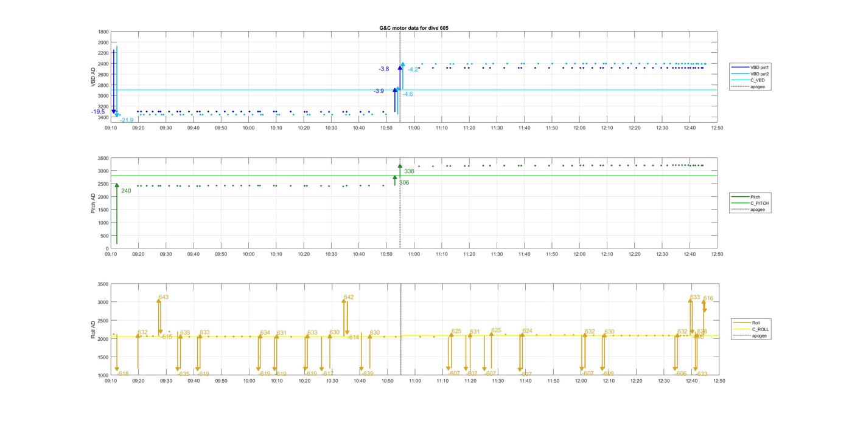This screenshot has width=852, height=421.
Task: Click the '-618' roll annotation
Action: [122, 374]
